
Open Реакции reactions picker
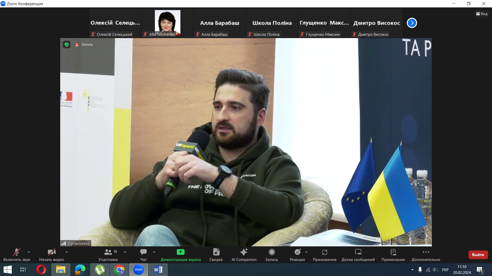(297, 255)
